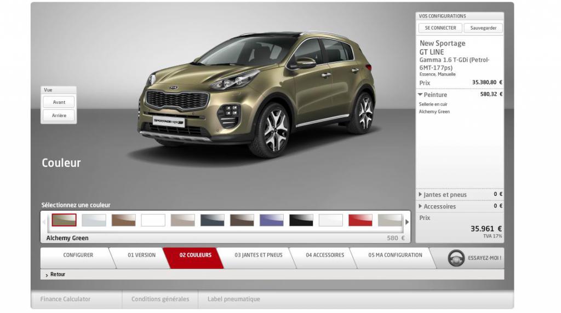Click the Se connecter button

tap(440, 28)
